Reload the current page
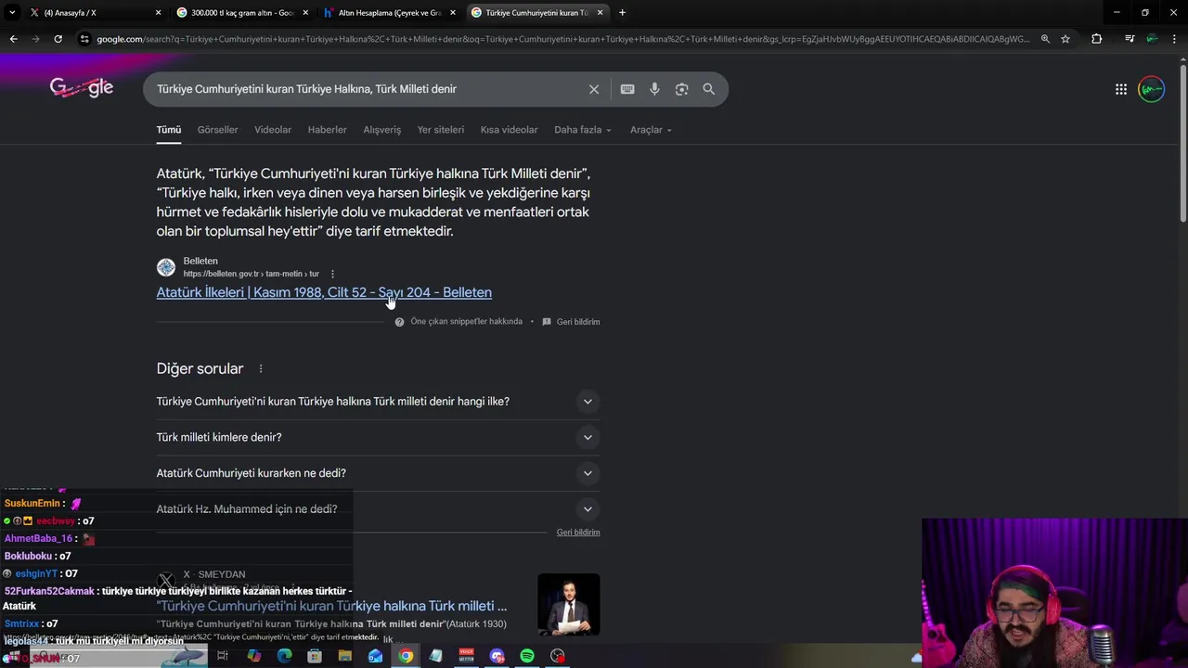 [58, 39]
